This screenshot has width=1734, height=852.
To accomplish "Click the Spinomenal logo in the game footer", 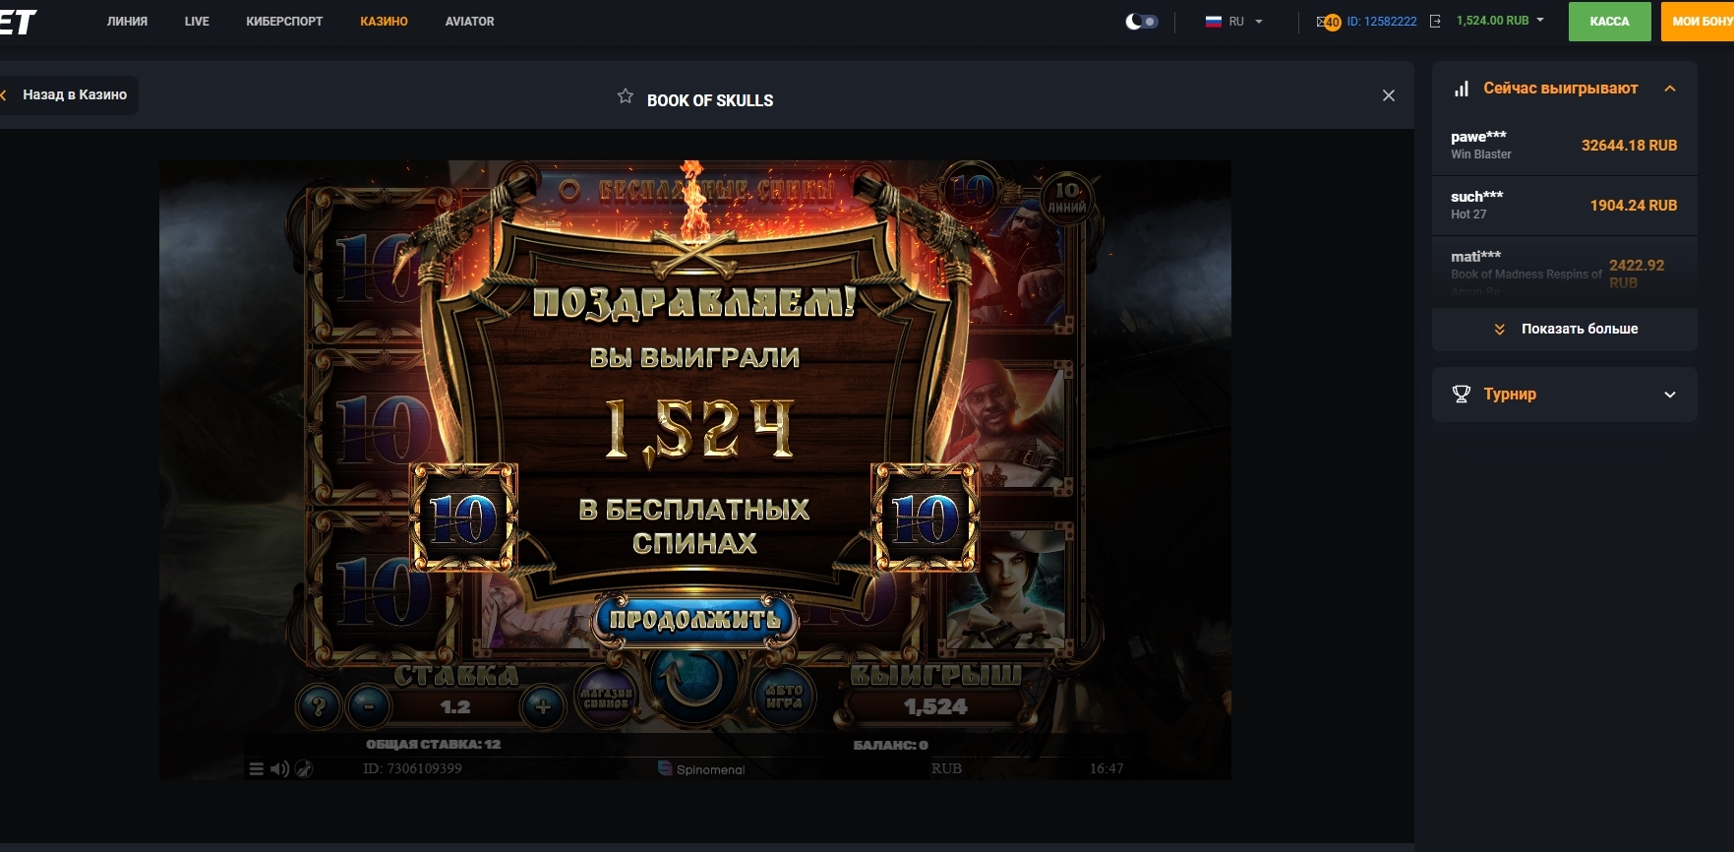I will 701,769.
